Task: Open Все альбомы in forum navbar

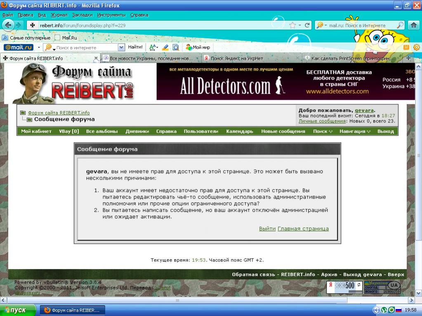Action: pos(102,131)
